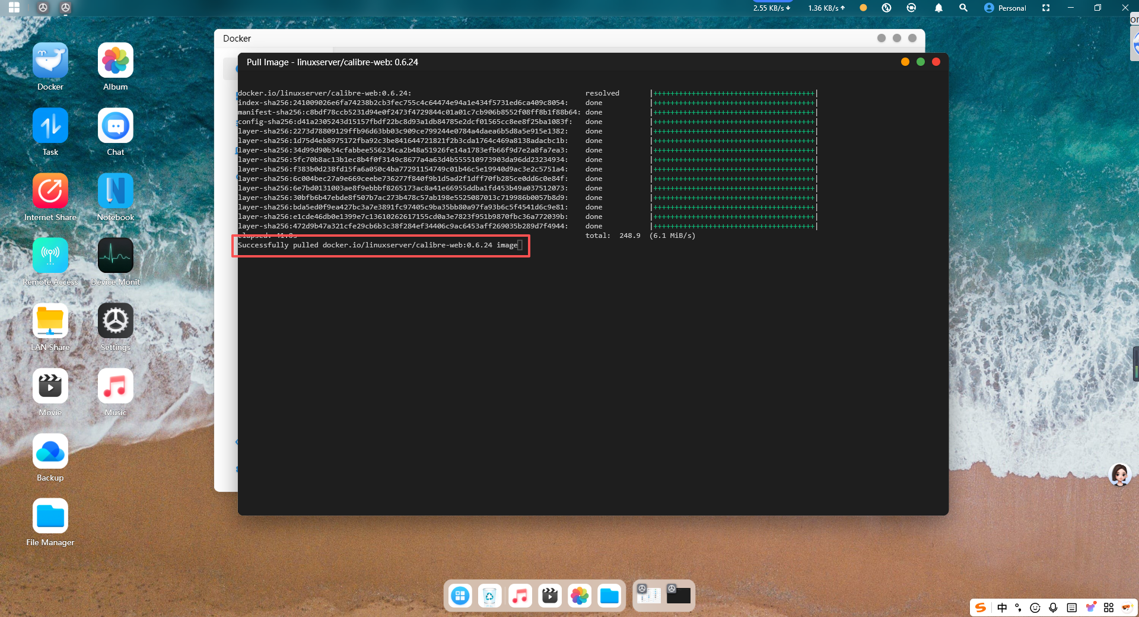This screenshot has height=617, width=1139.
Task: Launch the Task app from the desktop
Action: click(x=50, y=126)
